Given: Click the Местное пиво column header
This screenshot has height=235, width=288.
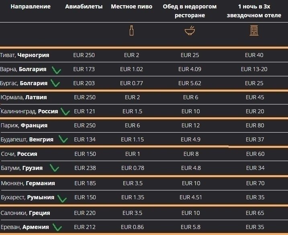Looking at the screenshot, I should click(x=132, y=7).
